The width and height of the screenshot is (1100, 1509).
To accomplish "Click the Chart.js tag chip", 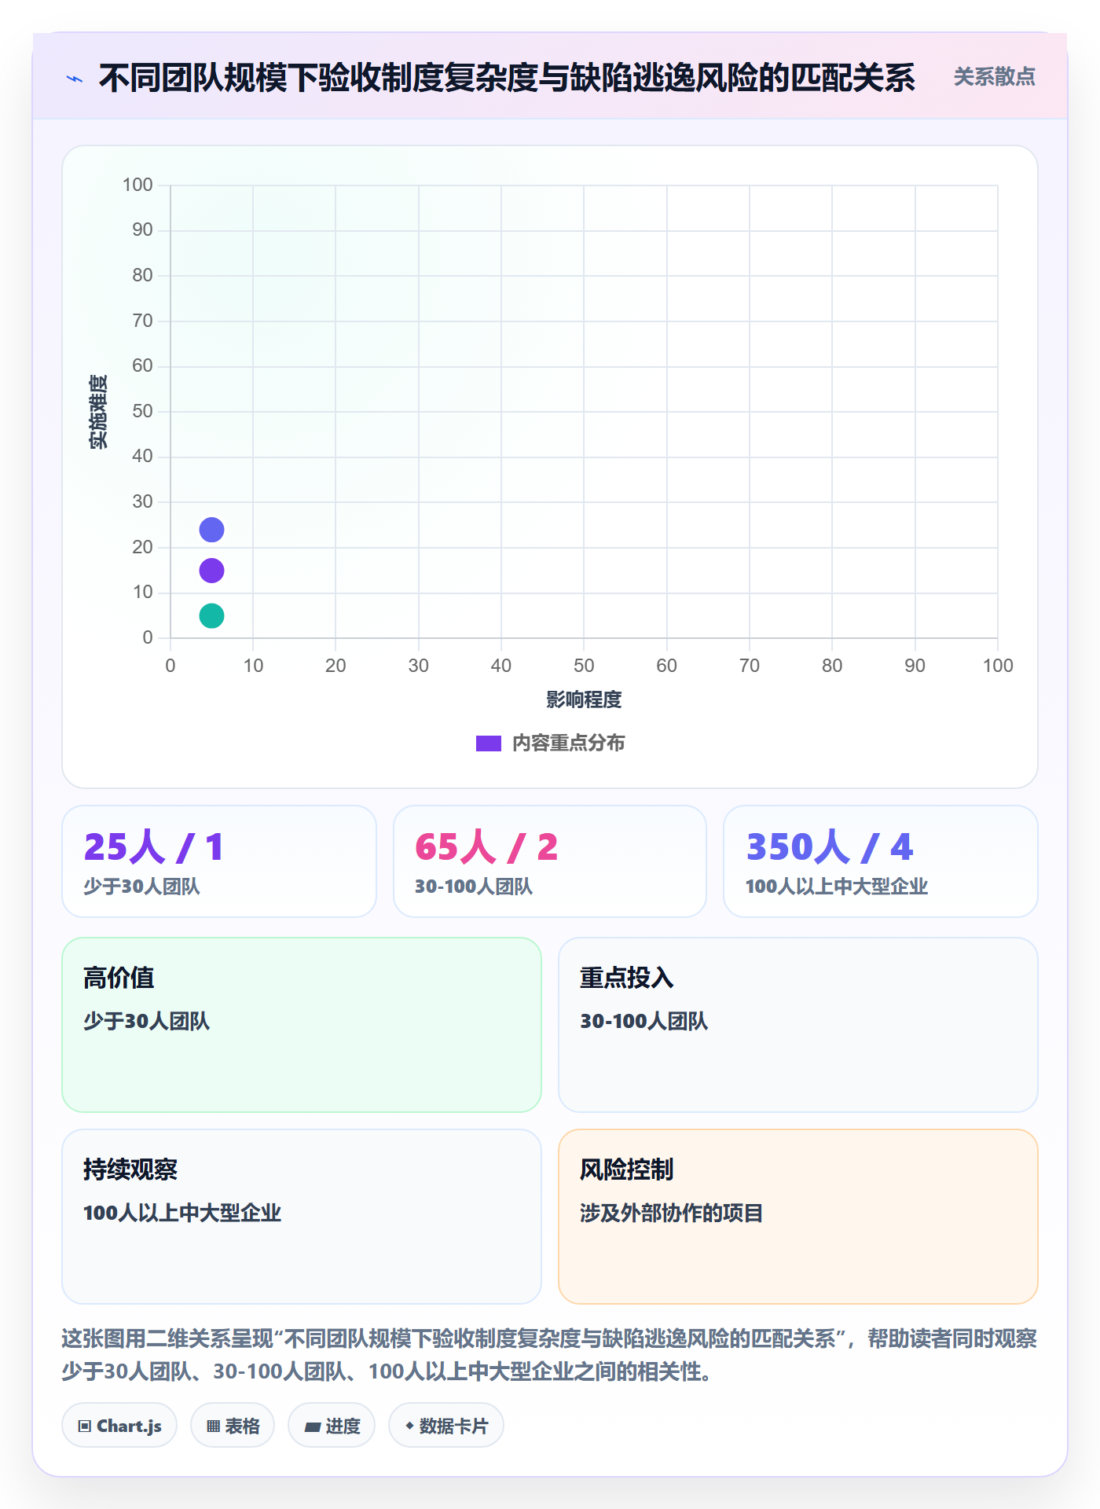I will coord(119,1426).
